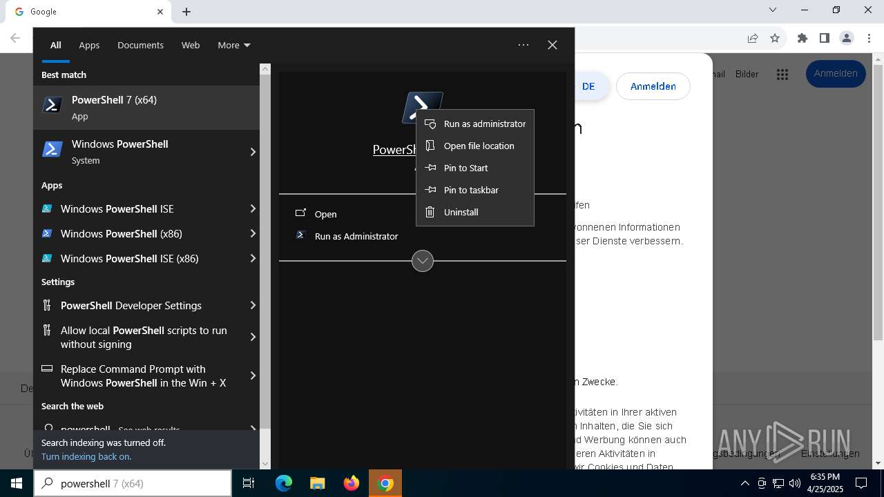Viewport: 884px width, 497px height.
Task: Click the blue Anmelden button on Google page
Action: pyautogui.click(x=836, y=74)
